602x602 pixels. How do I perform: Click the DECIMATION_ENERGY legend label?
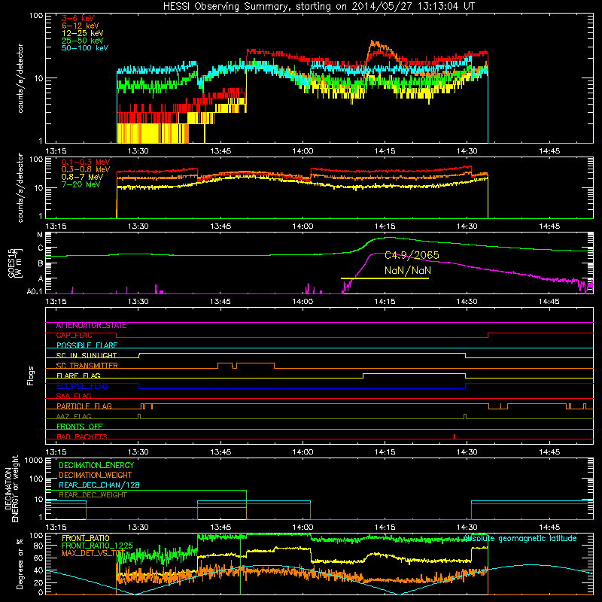96,465
